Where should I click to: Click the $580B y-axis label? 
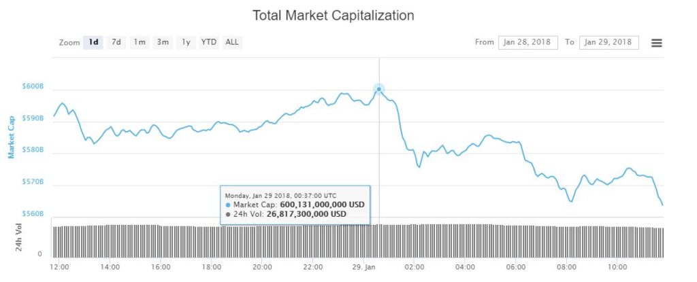point(33,150)
